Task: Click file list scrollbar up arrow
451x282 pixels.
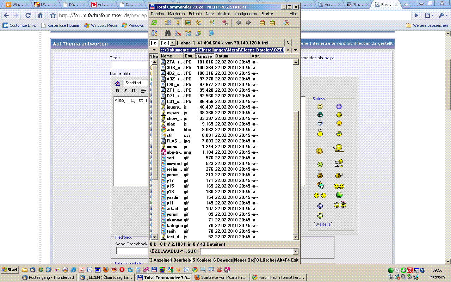Action: (x=296, y=62)
